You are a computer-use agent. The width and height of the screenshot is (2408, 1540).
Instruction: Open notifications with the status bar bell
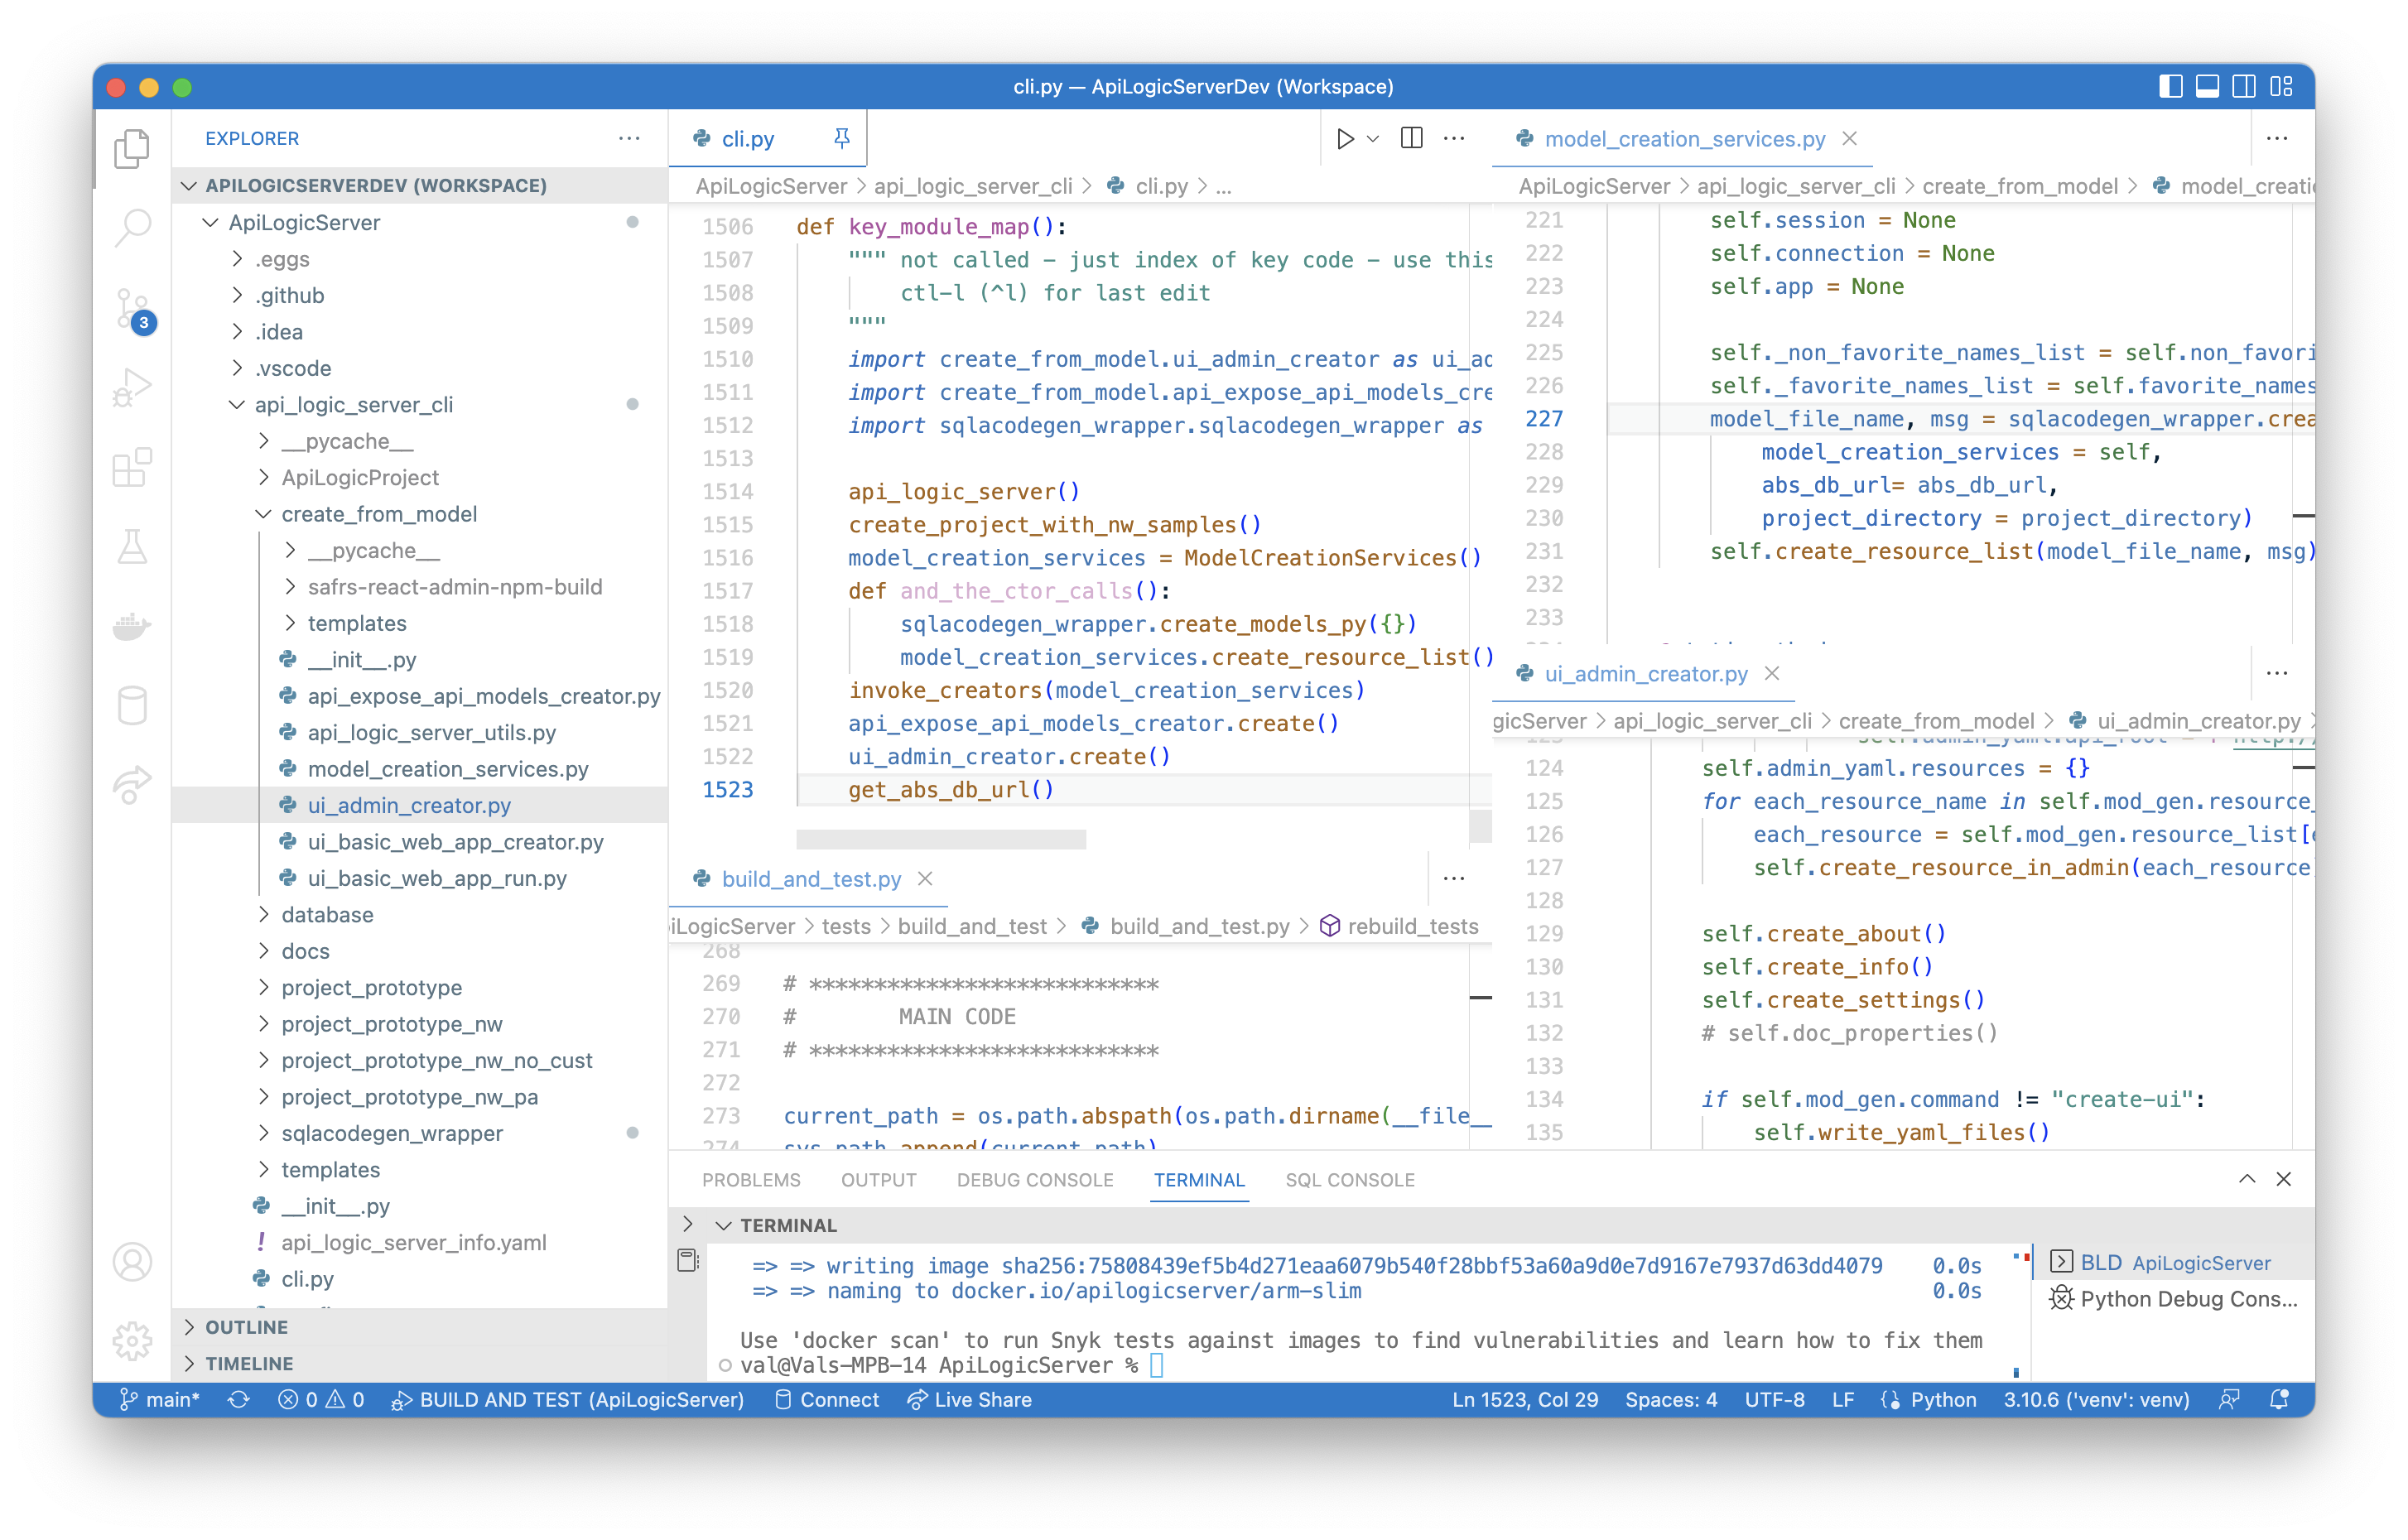point(2279,1400)
